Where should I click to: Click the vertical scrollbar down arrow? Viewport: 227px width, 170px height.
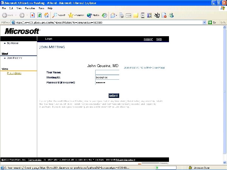[x=224, y=163]
